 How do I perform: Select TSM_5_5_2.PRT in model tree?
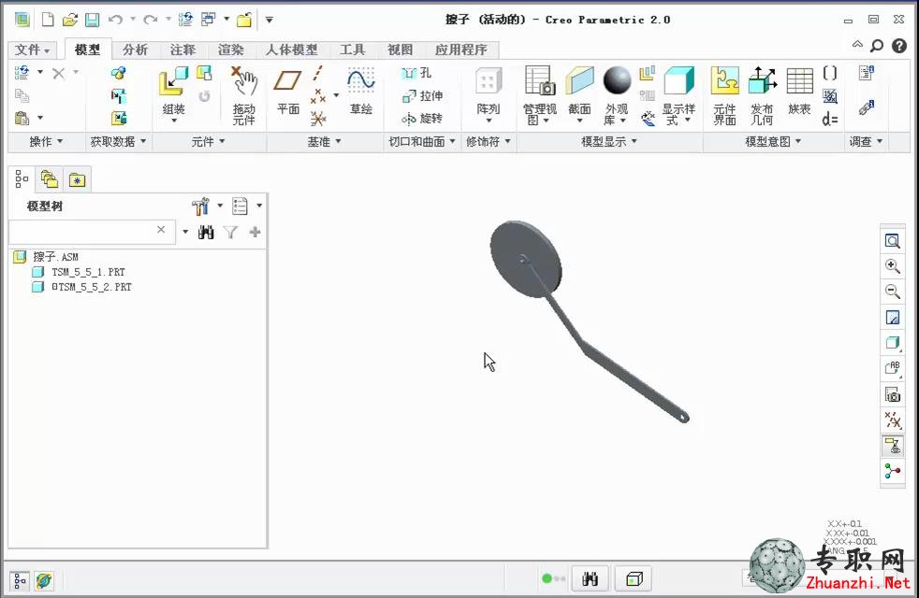(x=82, y=287)
